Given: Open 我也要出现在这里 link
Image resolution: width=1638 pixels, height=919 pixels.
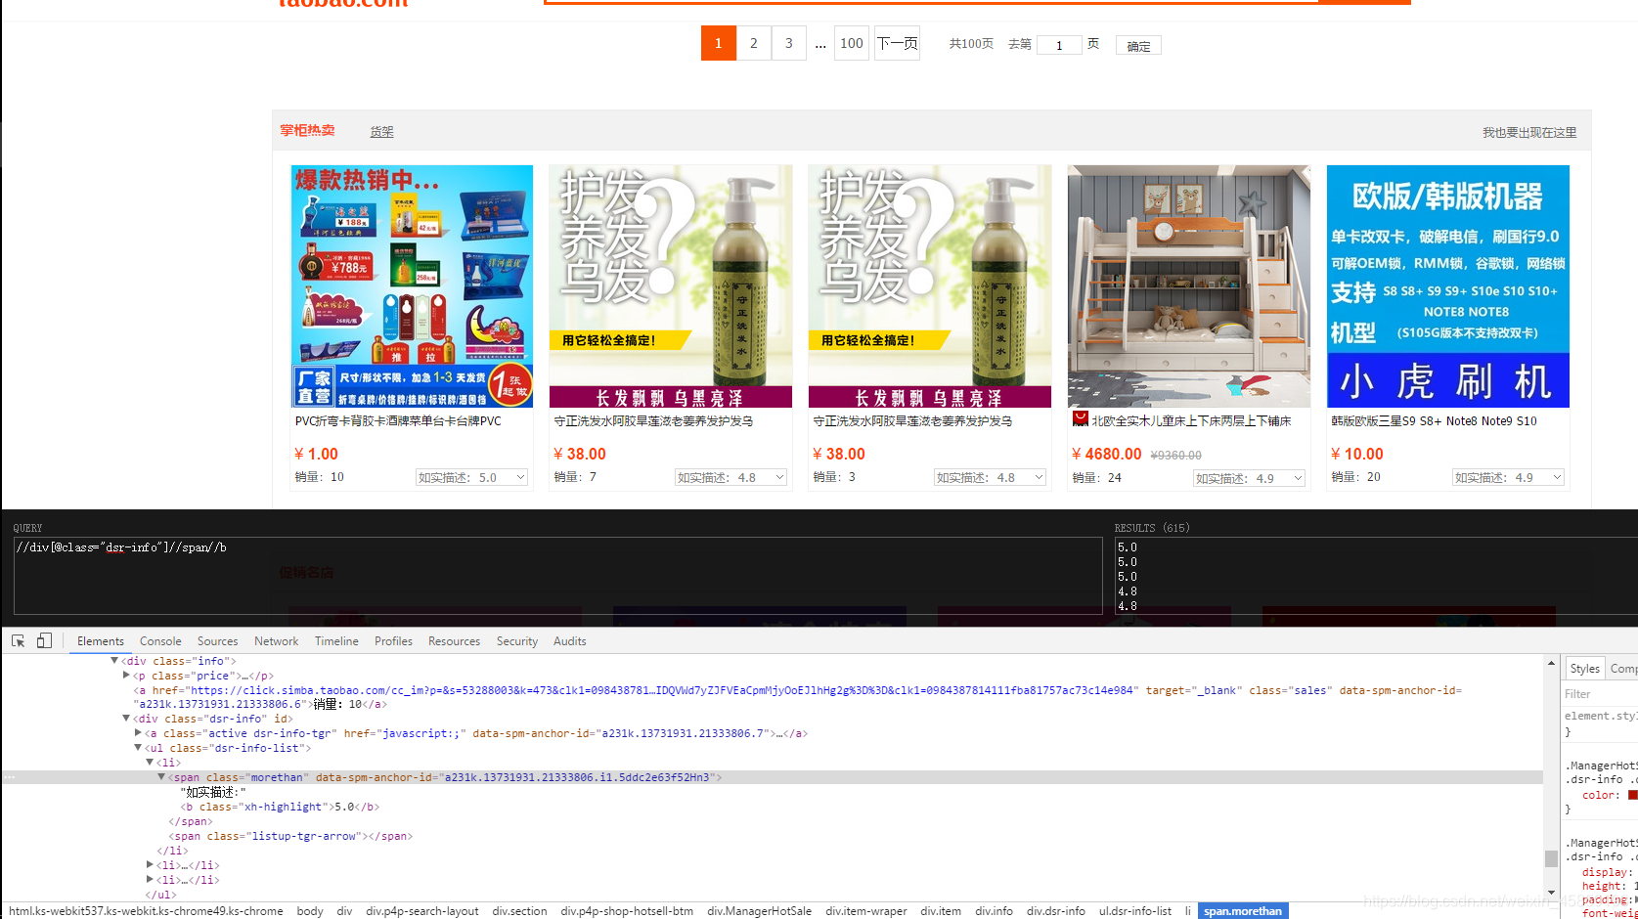Looking at the screenshot, I should 1529,132.
